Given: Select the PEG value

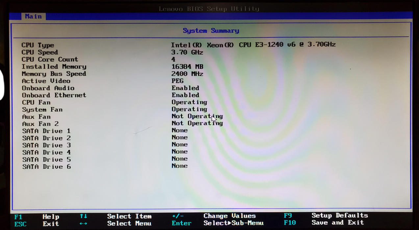Looking at the screenshot, I should click(178, 81).
